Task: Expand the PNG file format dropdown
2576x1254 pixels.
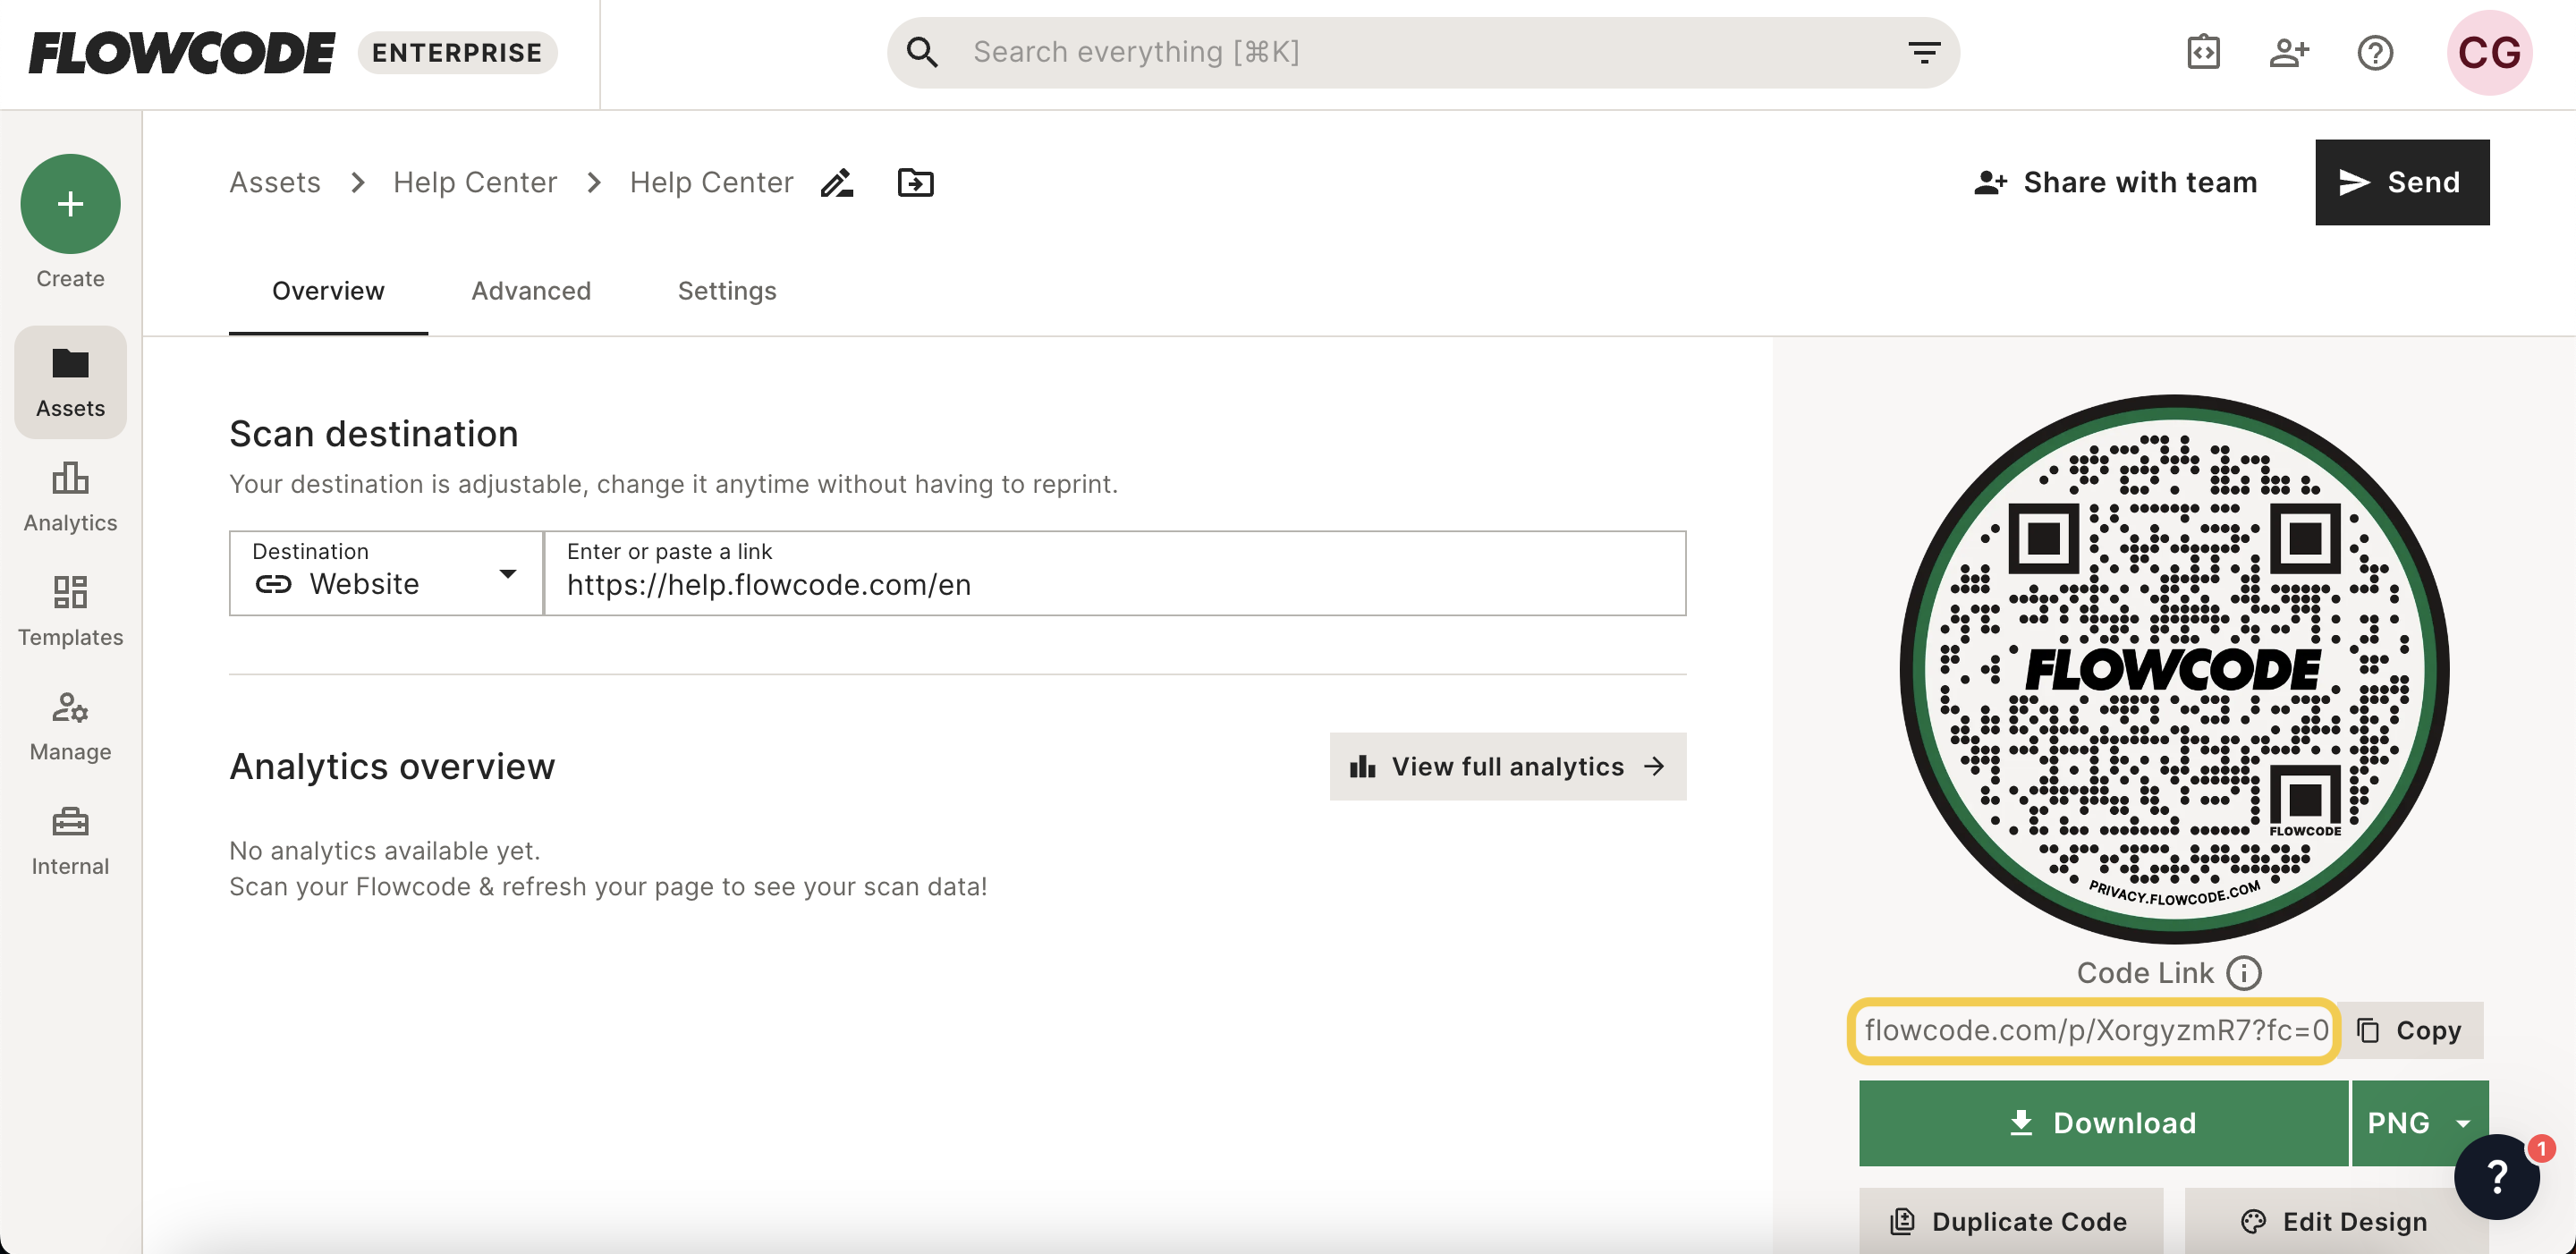Action: (2419, 1123)
